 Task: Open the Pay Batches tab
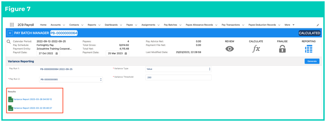coord(170,25)
